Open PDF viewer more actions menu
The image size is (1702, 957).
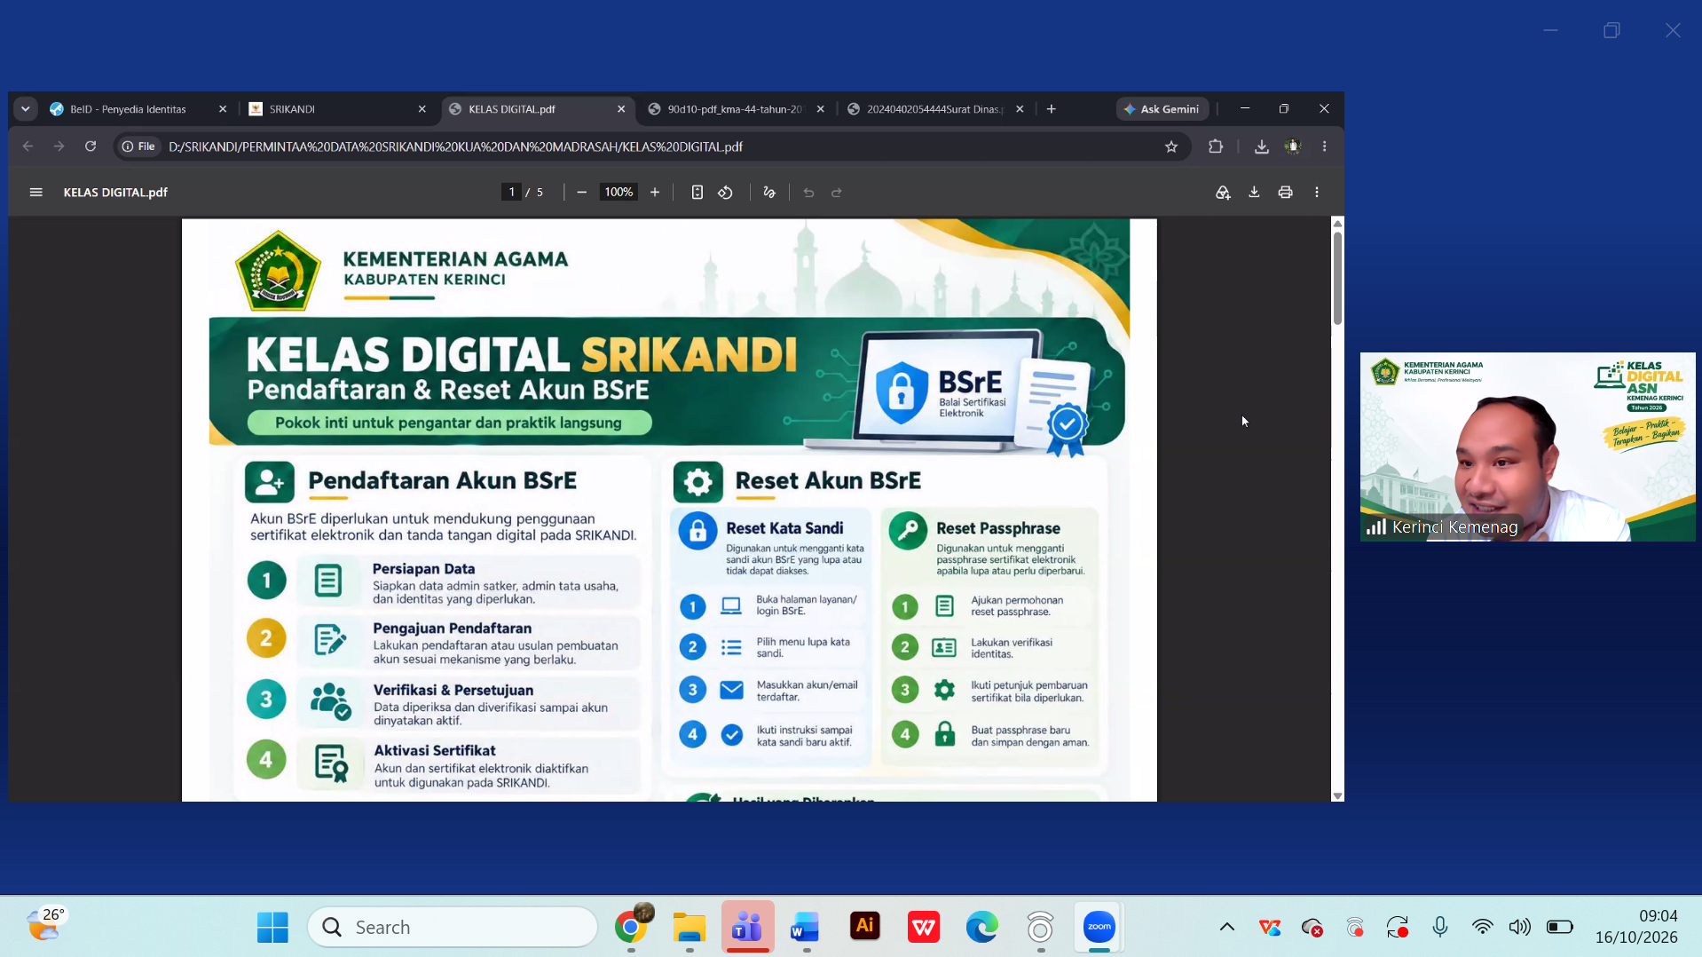[1317, 192]
